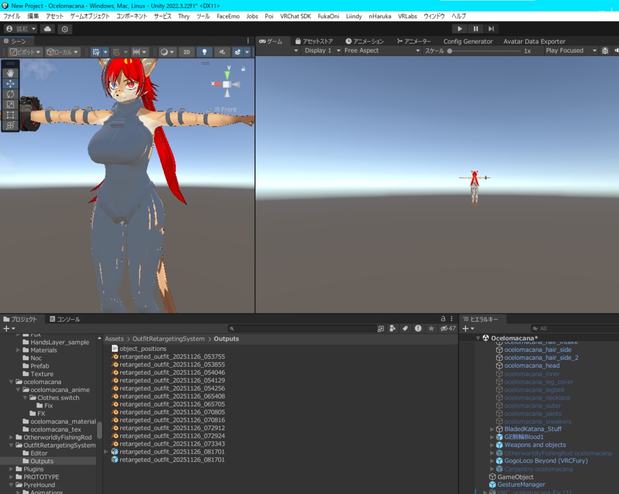This screenshot has width=619, height=494.
Task: Click the Pause button
Action: coord(476,29)
